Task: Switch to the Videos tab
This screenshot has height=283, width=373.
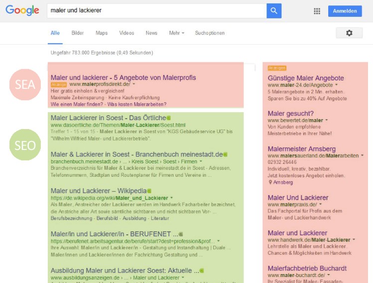Action: (127, 33)
